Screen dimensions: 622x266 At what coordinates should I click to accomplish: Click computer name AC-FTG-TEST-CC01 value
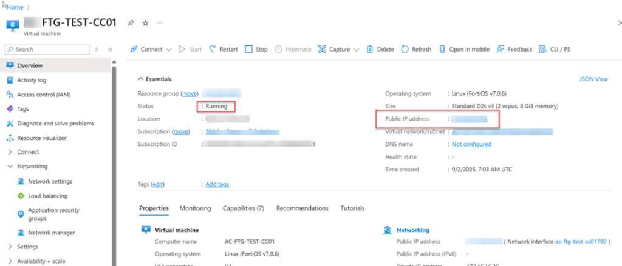tap(250, 241)
